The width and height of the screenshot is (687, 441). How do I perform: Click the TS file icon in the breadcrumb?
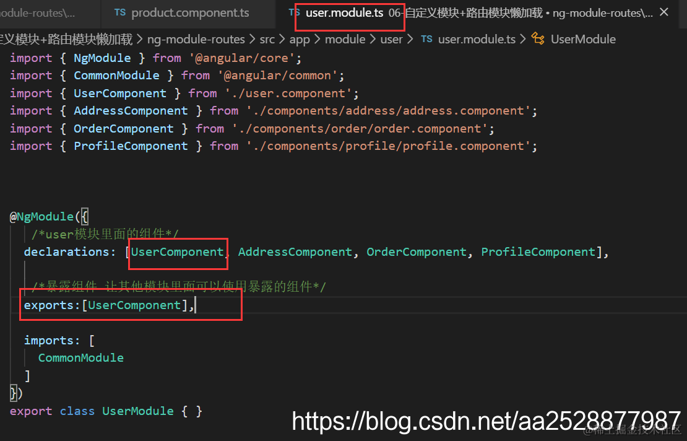tap(427, 39)
